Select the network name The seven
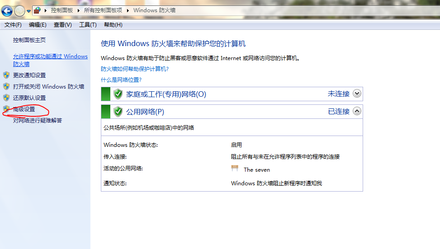 pos(257,169)
